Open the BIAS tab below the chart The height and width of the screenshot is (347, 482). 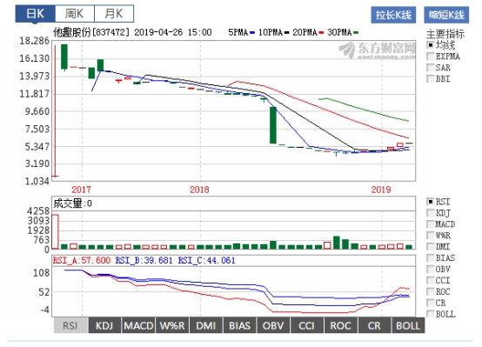(239, 325)
